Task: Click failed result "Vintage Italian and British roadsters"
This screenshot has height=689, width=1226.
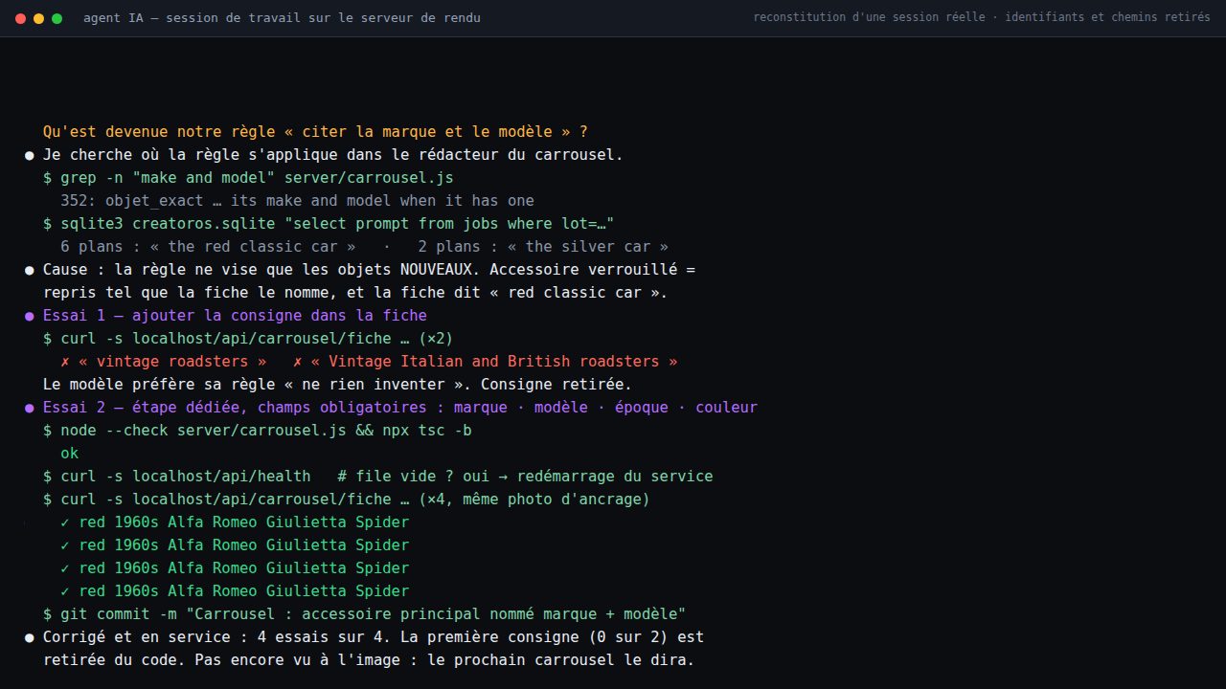Action: (x=485, y=362)
